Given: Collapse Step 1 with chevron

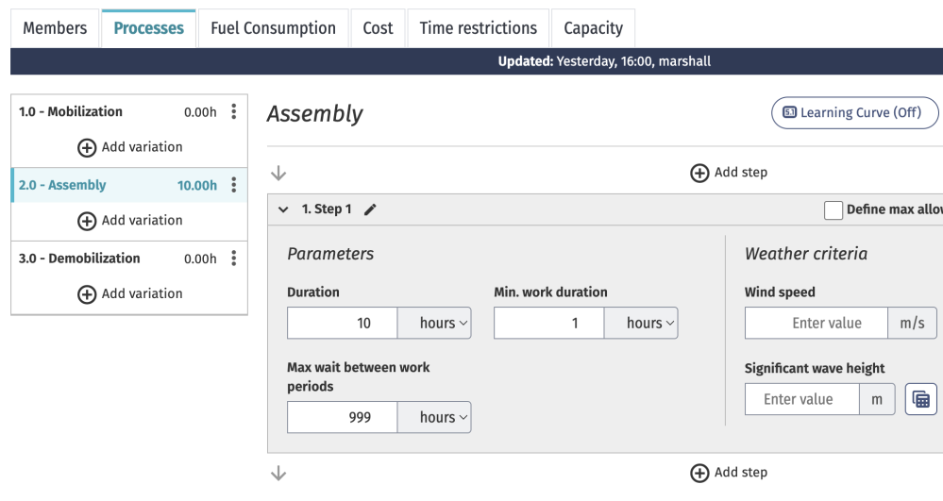Looking at the screenshot, I should tap(283, 209).
